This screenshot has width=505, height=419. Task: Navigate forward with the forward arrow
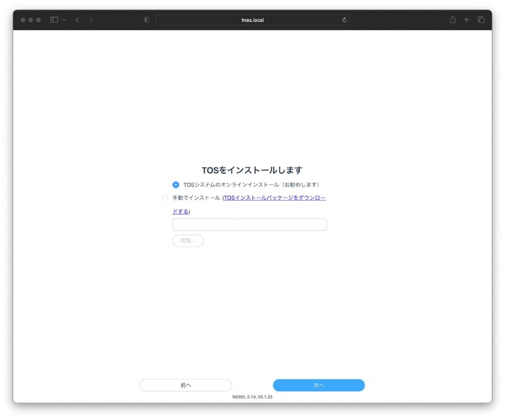click(92, 20)
